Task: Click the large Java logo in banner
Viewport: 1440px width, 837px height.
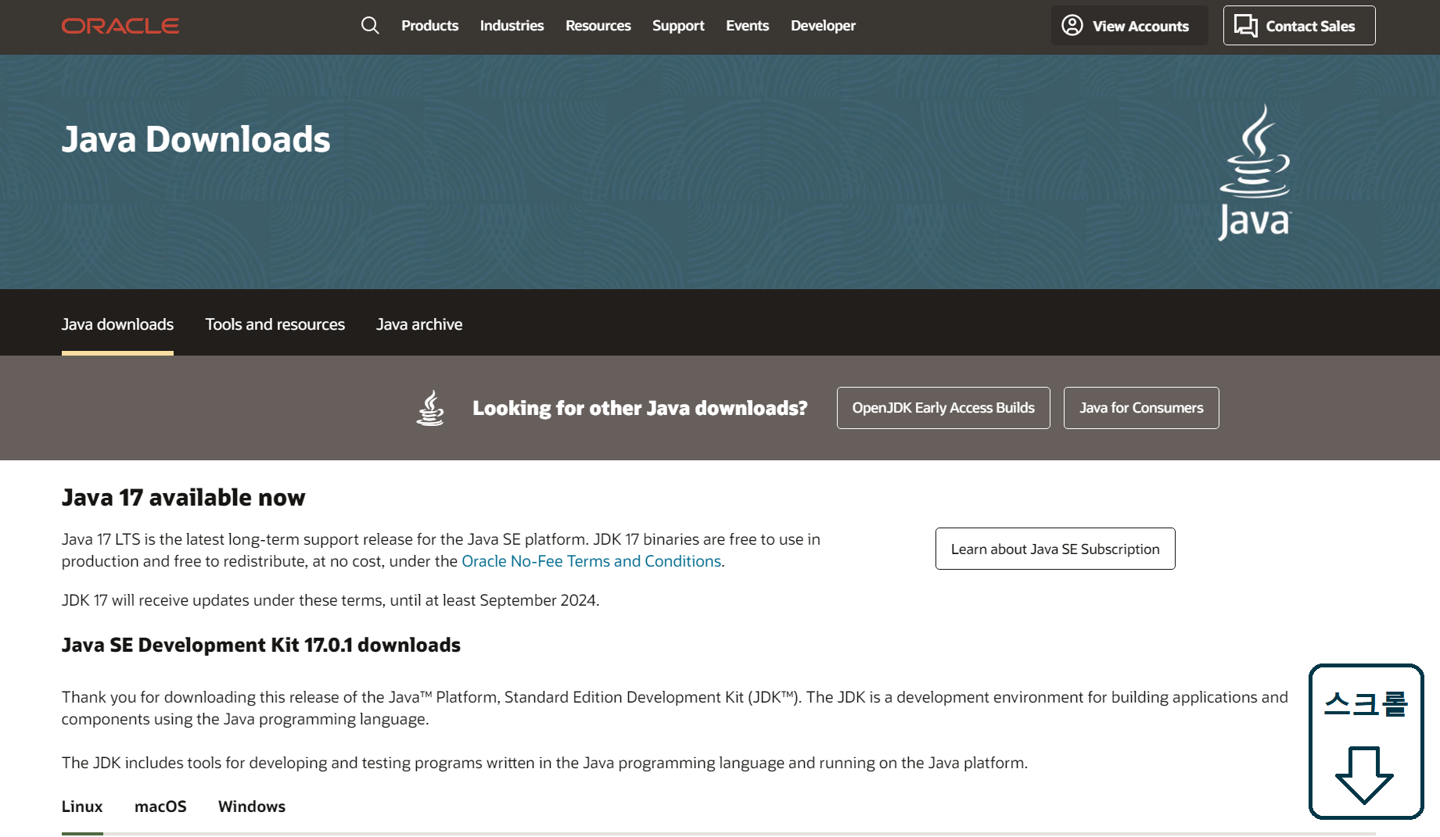Action: point(1255,173)
